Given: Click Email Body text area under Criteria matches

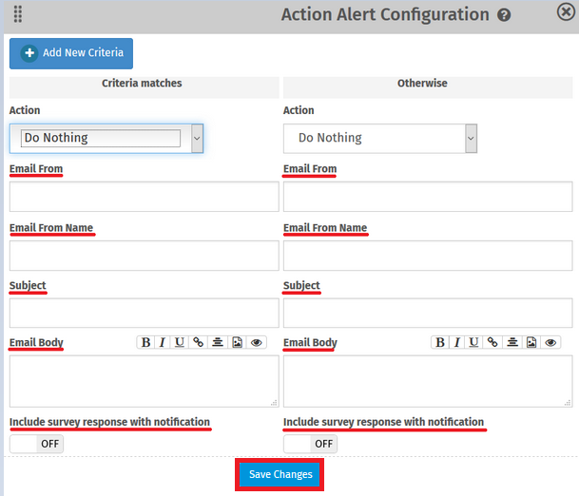Looking at the screenshot, I should pos(144,381).
